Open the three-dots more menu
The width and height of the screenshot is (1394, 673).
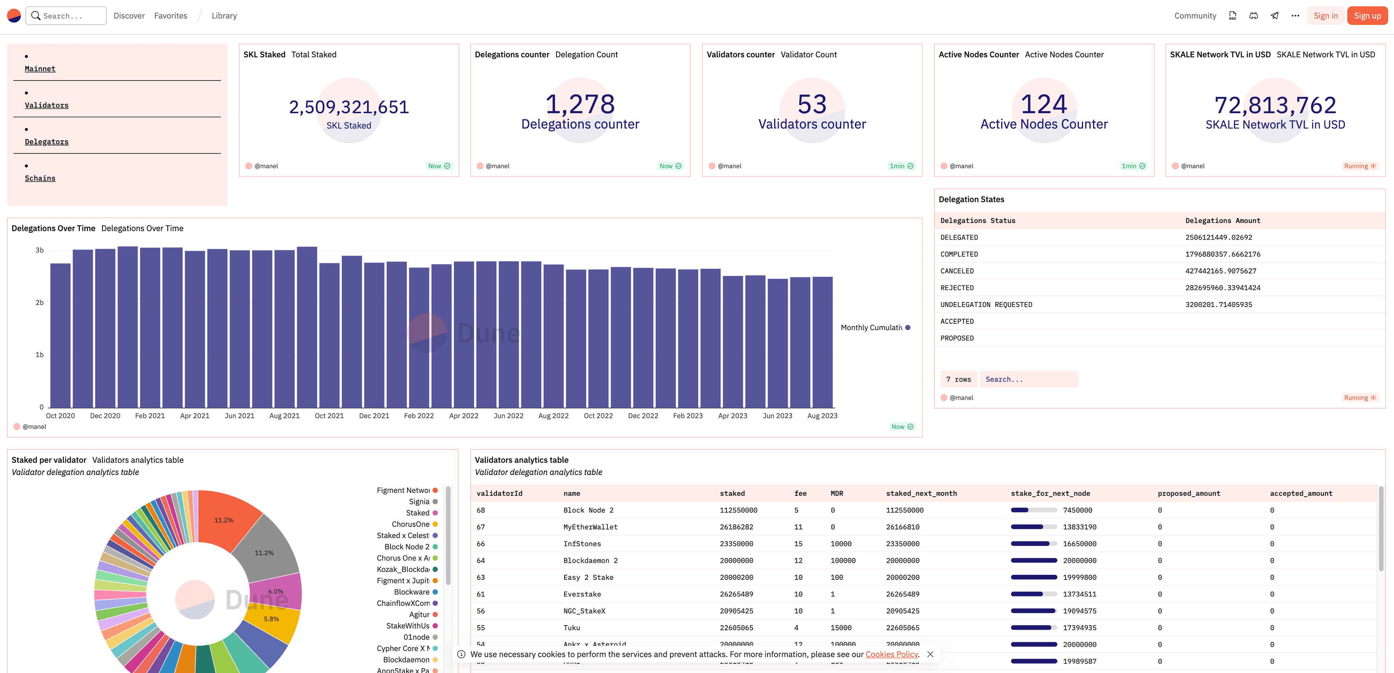[1295, 16]
